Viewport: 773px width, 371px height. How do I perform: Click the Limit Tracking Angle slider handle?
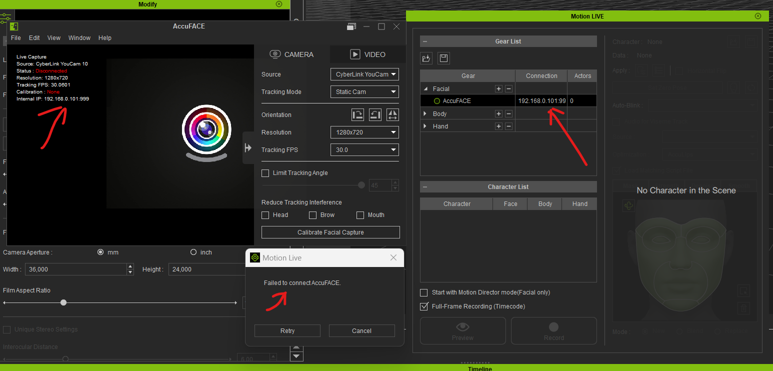click(361, 185)
